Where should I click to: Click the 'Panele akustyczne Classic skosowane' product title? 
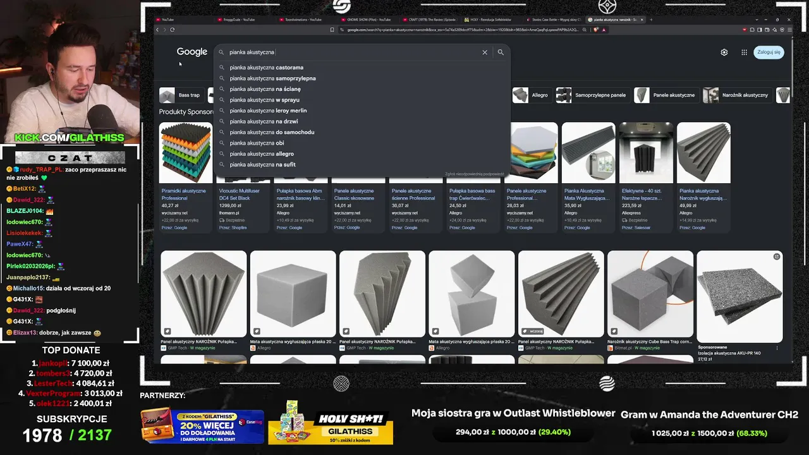tap(355, 195)
